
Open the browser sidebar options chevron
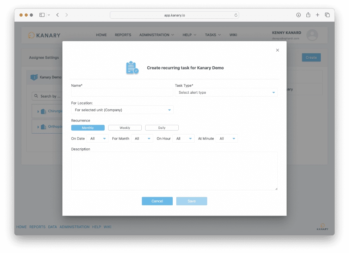pos(49,15)
